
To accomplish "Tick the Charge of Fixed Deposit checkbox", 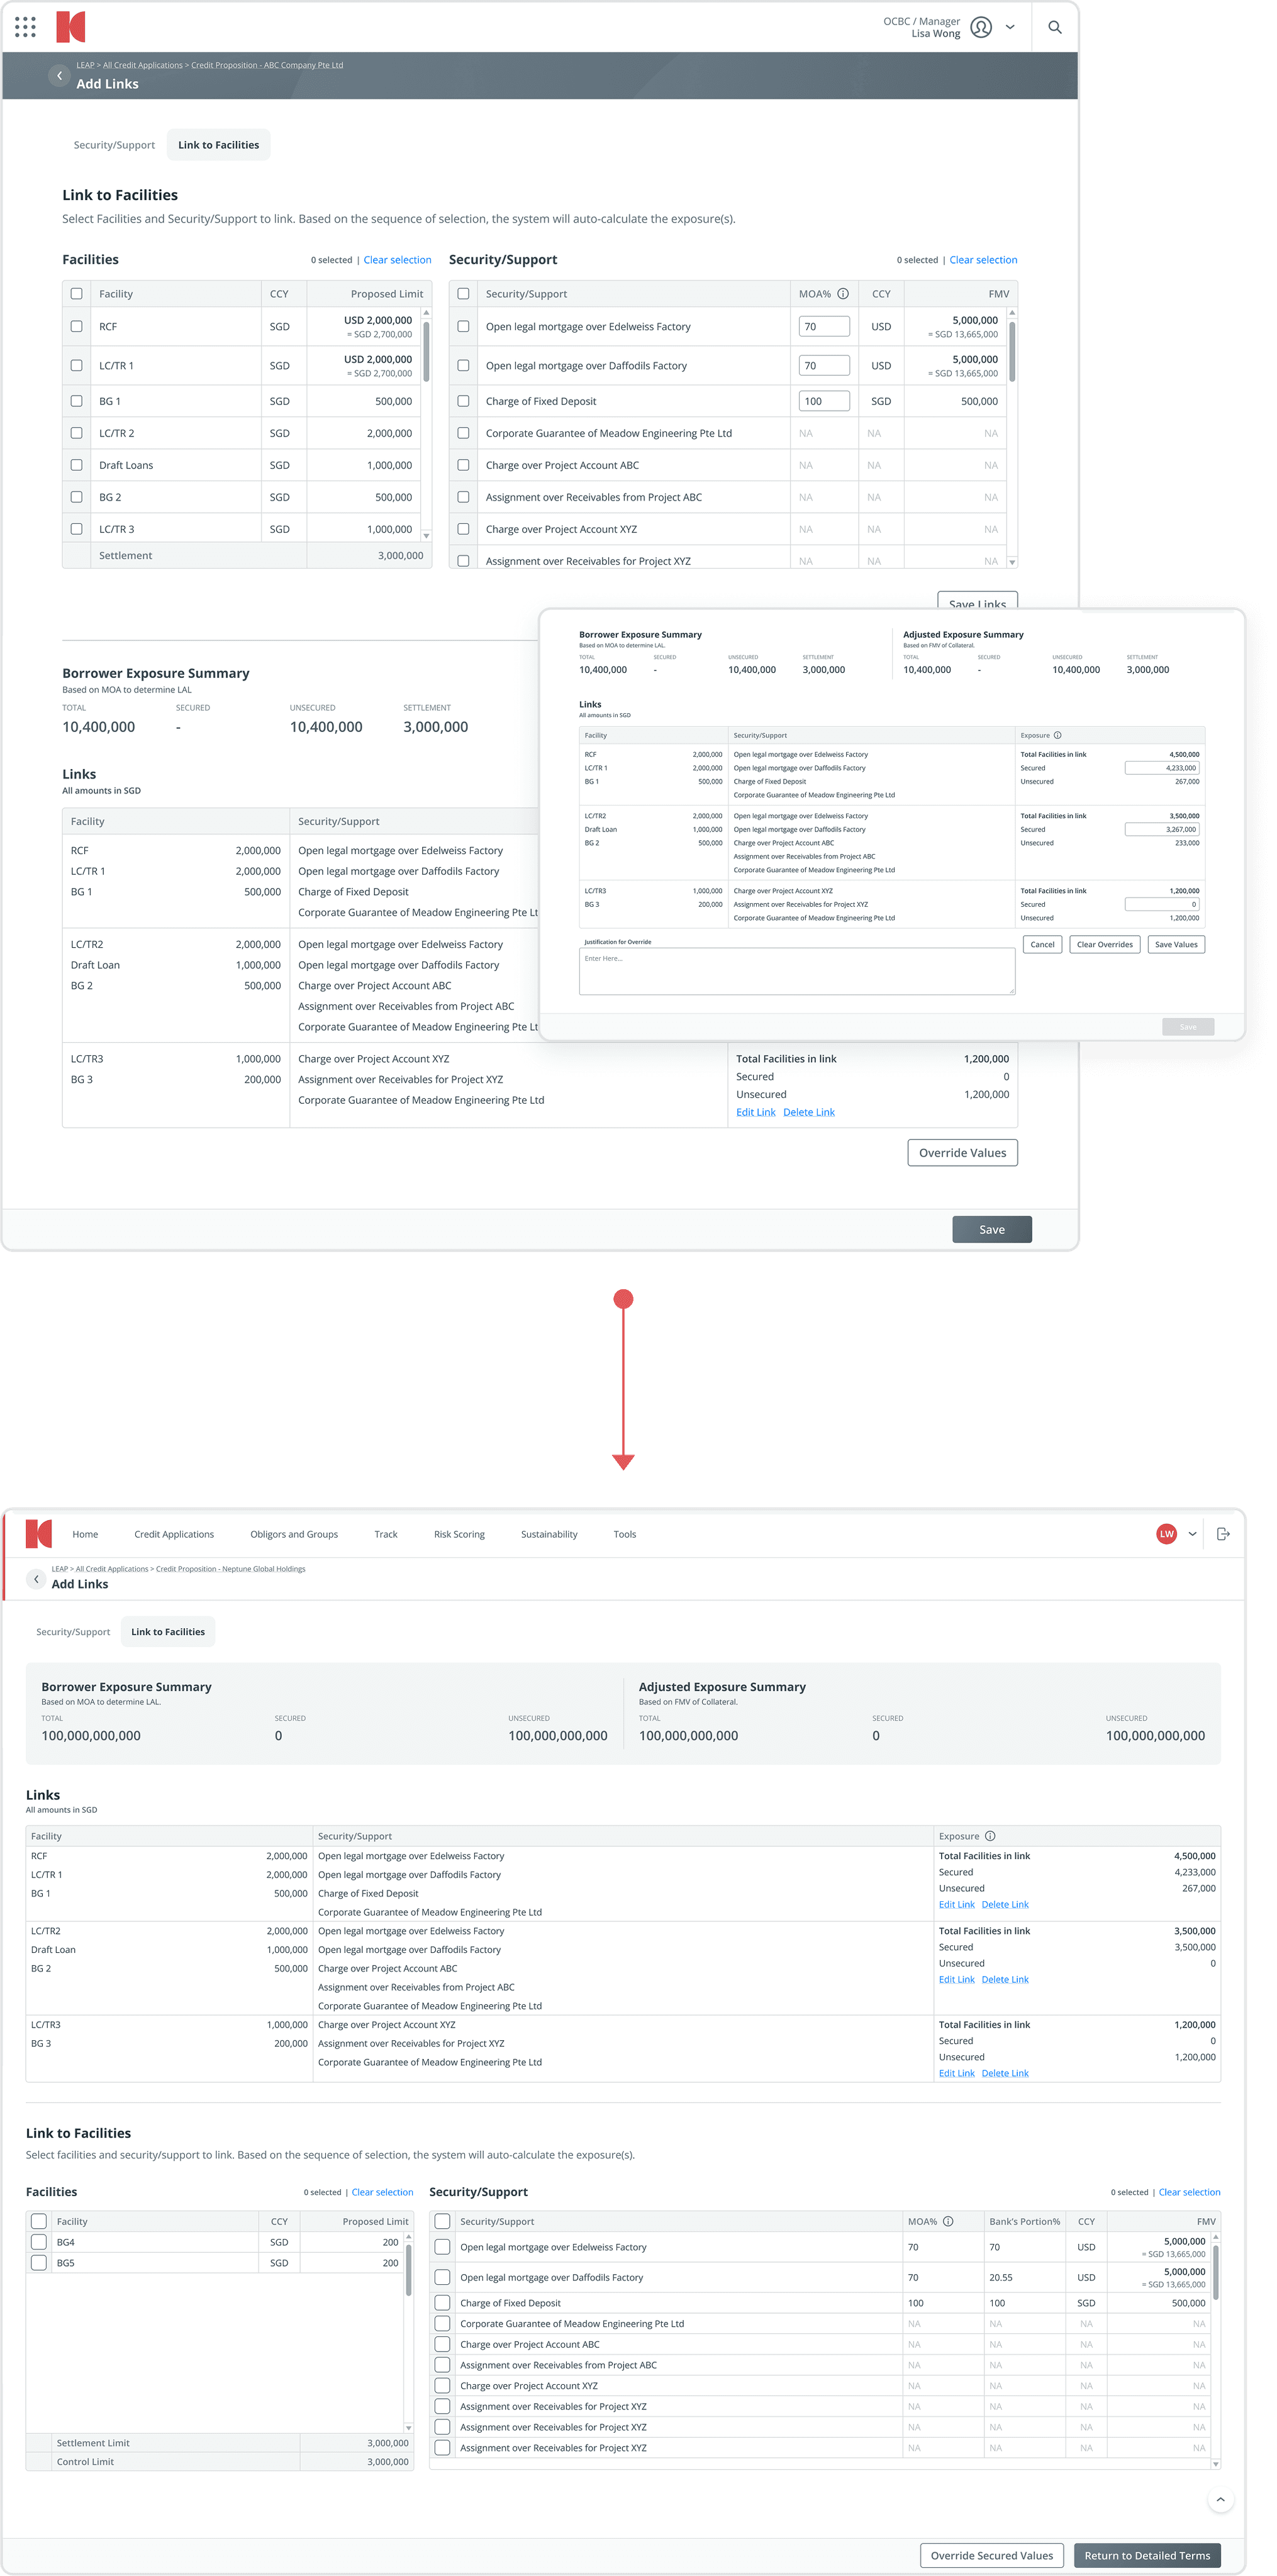I will [463, 401].
